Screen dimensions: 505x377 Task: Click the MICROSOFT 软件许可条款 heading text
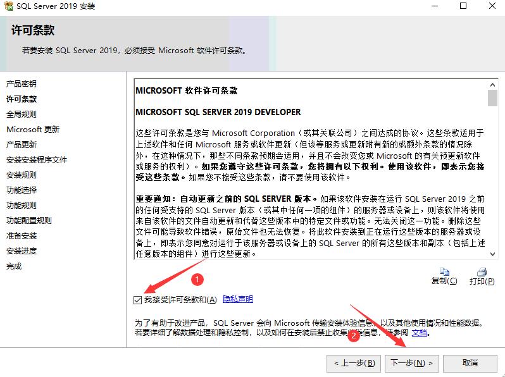click(187, 91)
